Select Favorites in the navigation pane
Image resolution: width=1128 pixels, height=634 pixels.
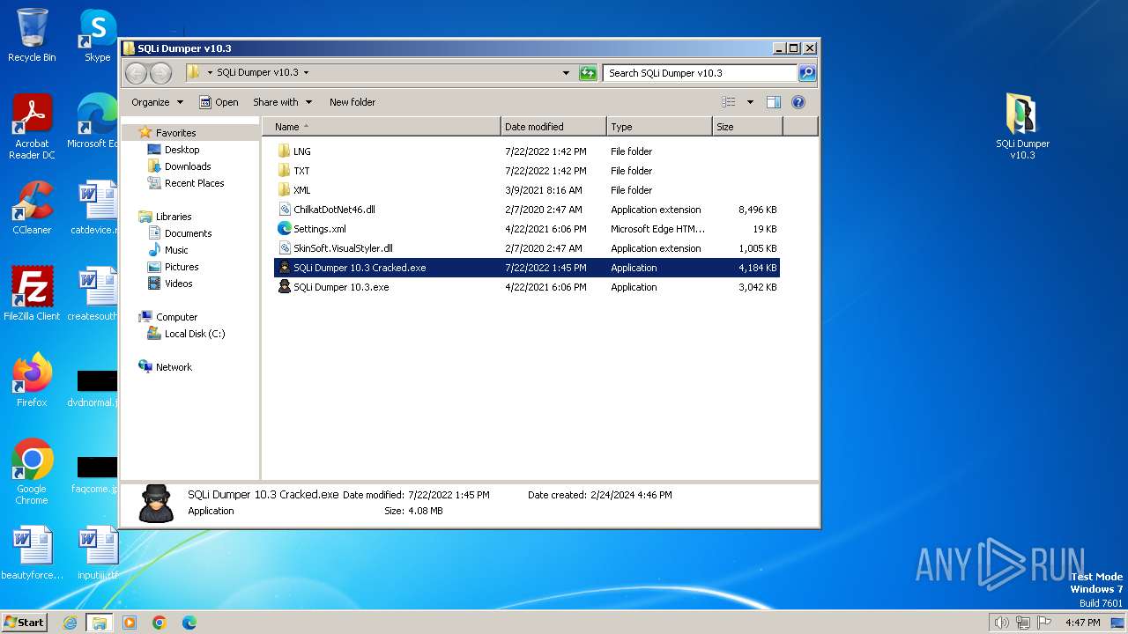(175, 133)
